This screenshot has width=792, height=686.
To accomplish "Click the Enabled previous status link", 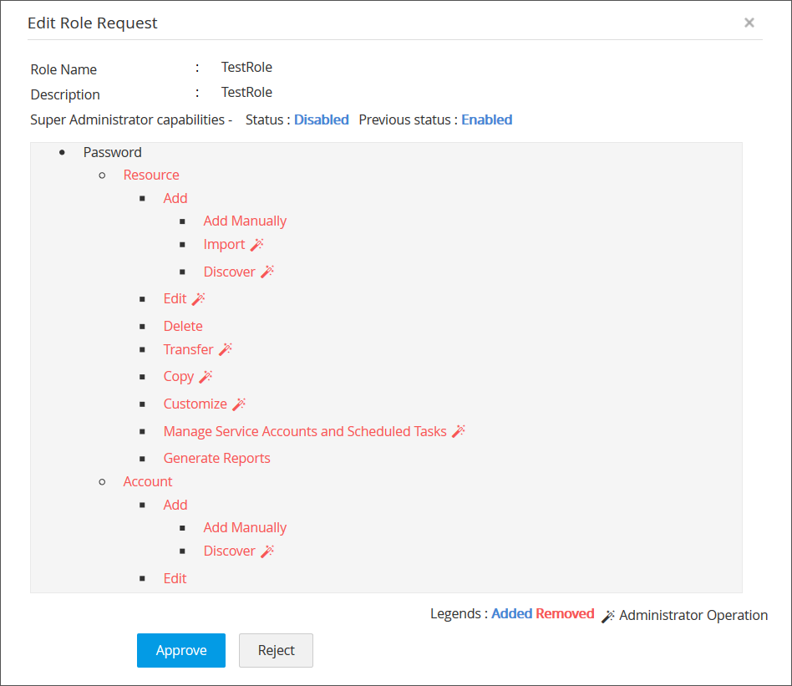I will click(487, 119).
